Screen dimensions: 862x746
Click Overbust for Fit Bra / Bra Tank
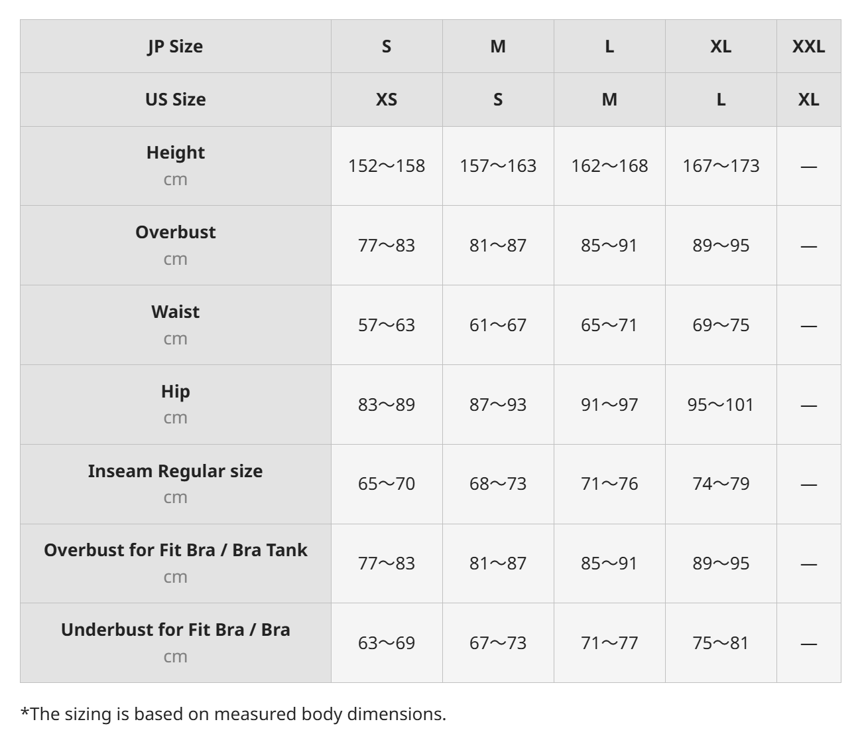(x=175, y=550)
